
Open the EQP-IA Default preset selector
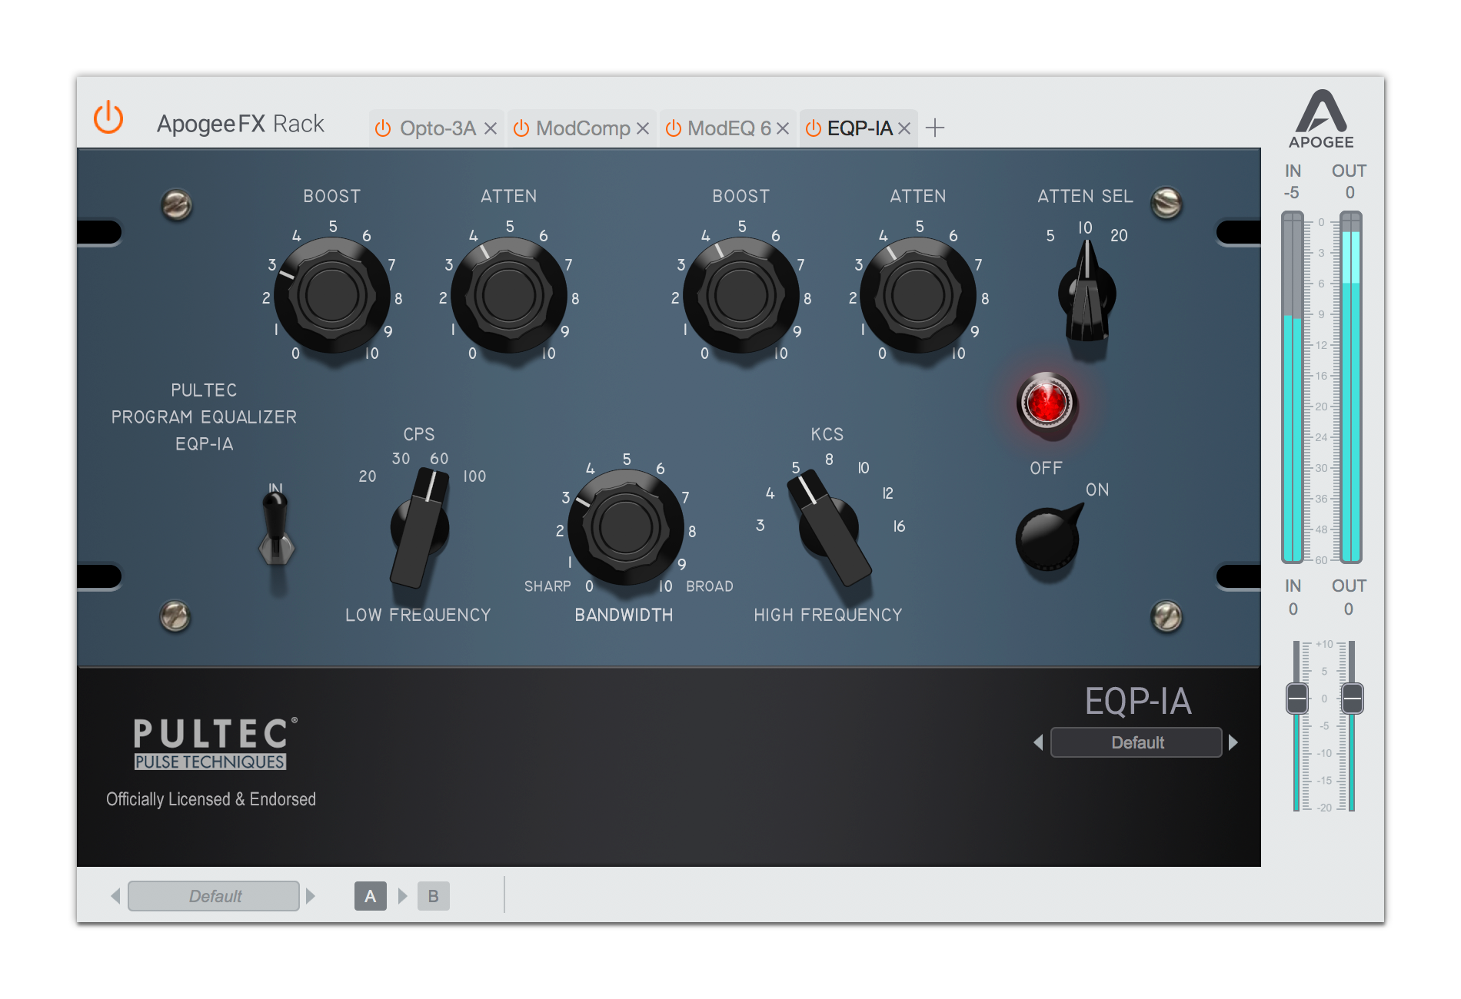point(1136,742)
